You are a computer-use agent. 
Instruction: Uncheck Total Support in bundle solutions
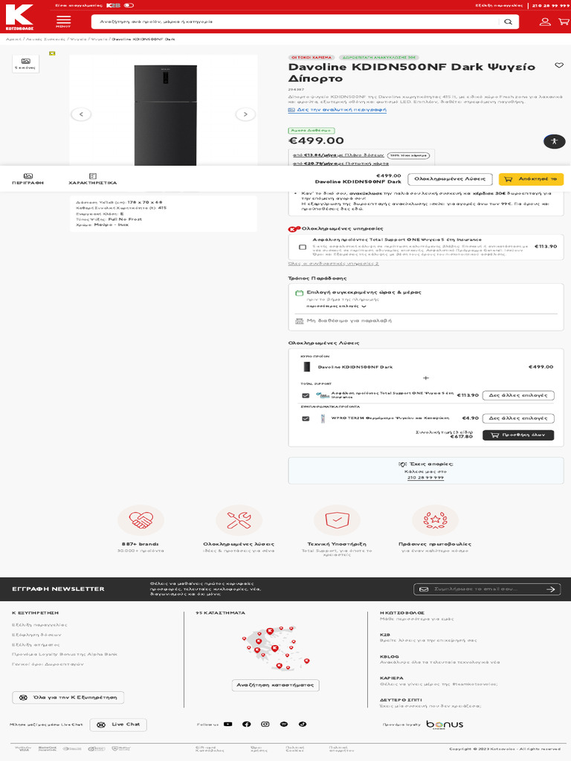[306, 395]
